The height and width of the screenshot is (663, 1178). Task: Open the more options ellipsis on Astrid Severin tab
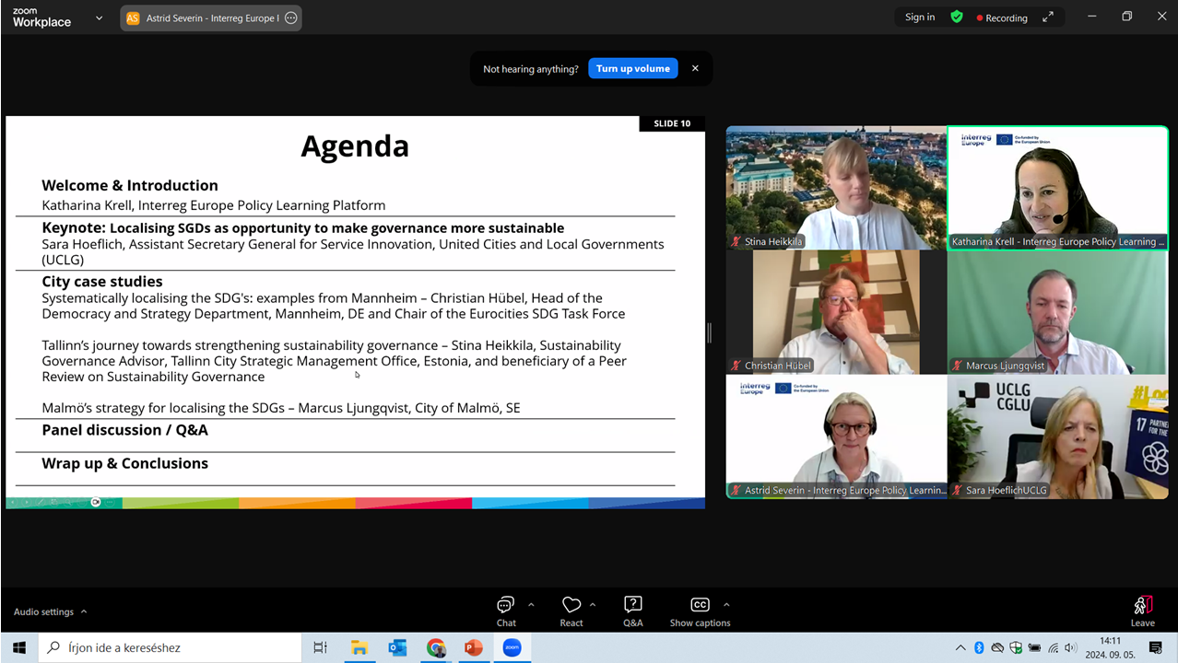pyautogui.click(x=291, y=17)
